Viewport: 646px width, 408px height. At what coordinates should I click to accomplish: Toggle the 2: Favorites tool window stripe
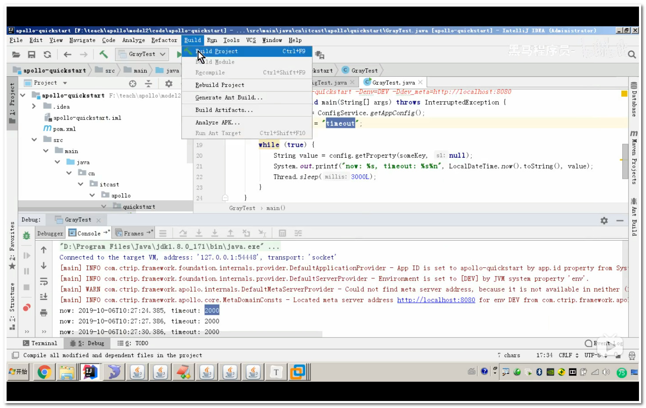[x=12, y=245]
